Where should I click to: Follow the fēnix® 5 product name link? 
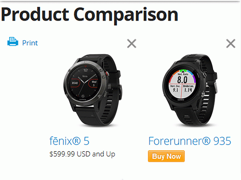69,141
